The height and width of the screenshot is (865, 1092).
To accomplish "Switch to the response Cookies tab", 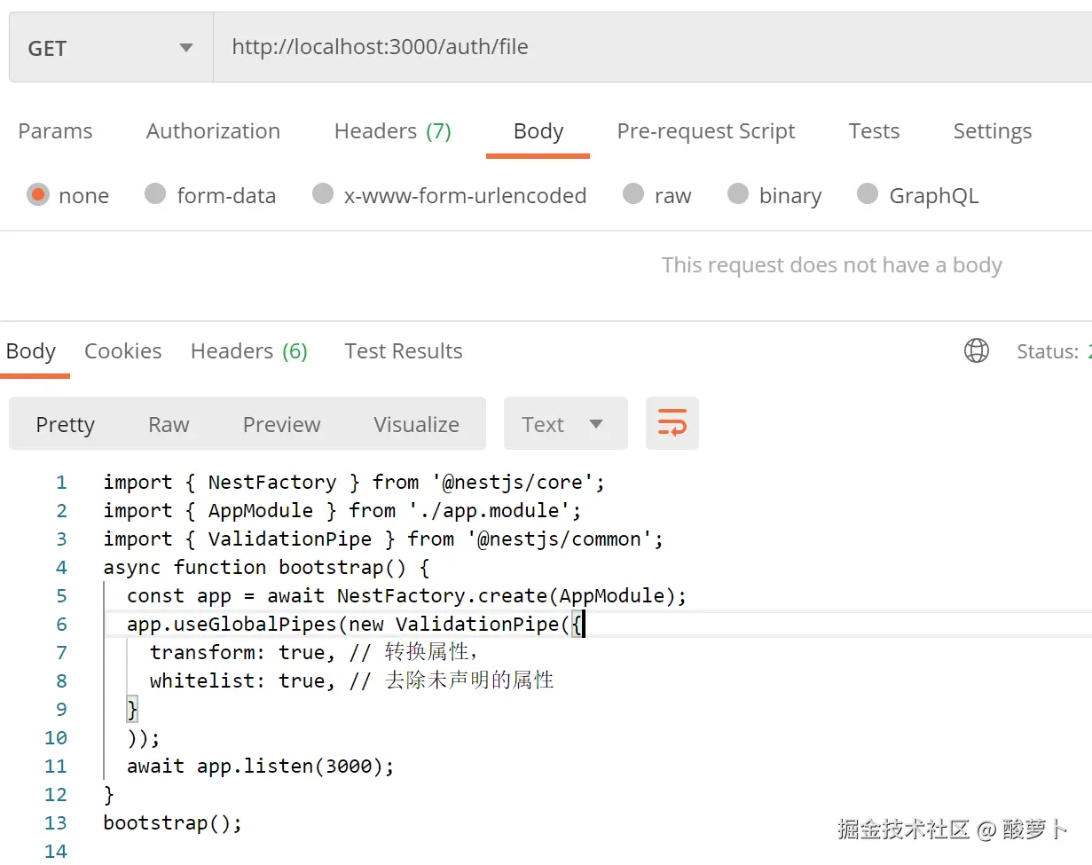I will 122,351.
